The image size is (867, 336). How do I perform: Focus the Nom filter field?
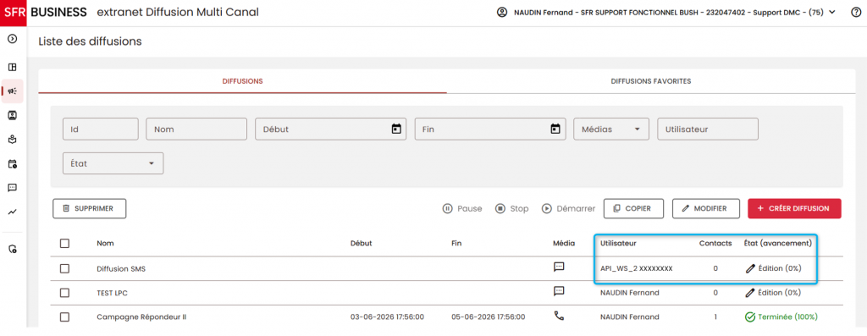pos(196,129)
